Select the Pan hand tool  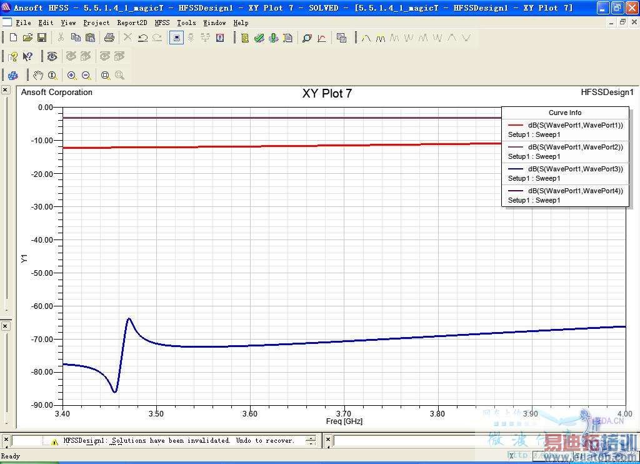pos(38,76)
